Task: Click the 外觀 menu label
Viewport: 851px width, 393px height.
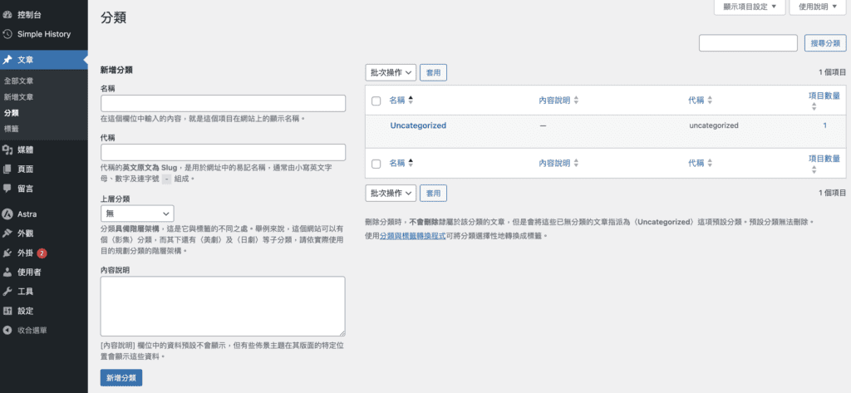Action: pos(26,233)
